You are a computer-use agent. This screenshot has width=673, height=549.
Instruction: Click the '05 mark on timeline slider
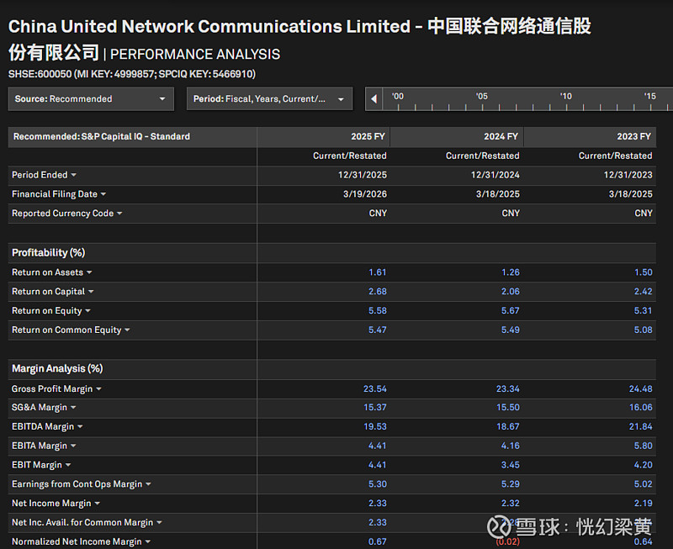pos(482,97)
